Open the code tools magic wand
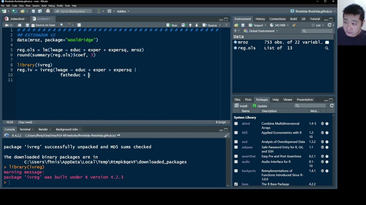This screenshot has width=366, height=205. 69,25
